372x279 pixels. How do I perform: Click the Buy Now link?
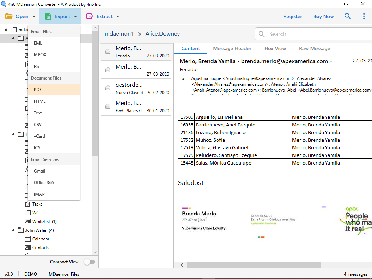coord(323,16)
